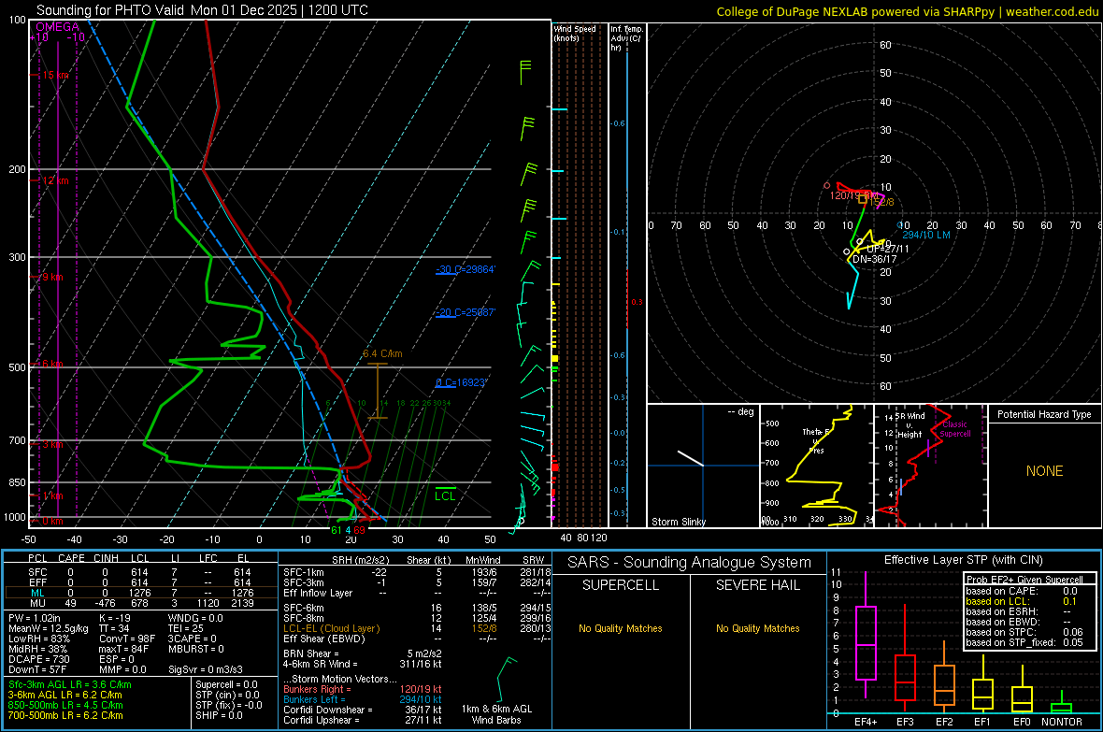This screenshot has height=732, width=1103.
Task: Click the 'Classic Supercell' label
Action: point(955,429)
